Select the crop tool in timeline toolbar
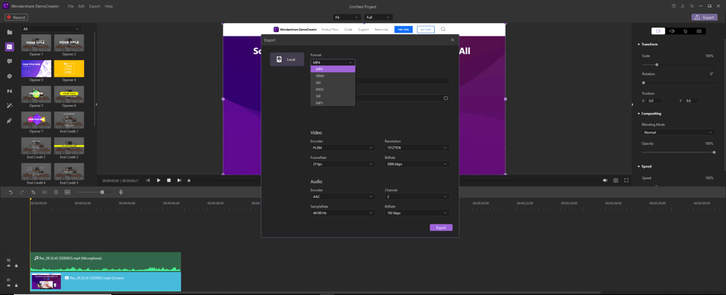The height and width of the screenshot is (295, 726). point(34,192)
